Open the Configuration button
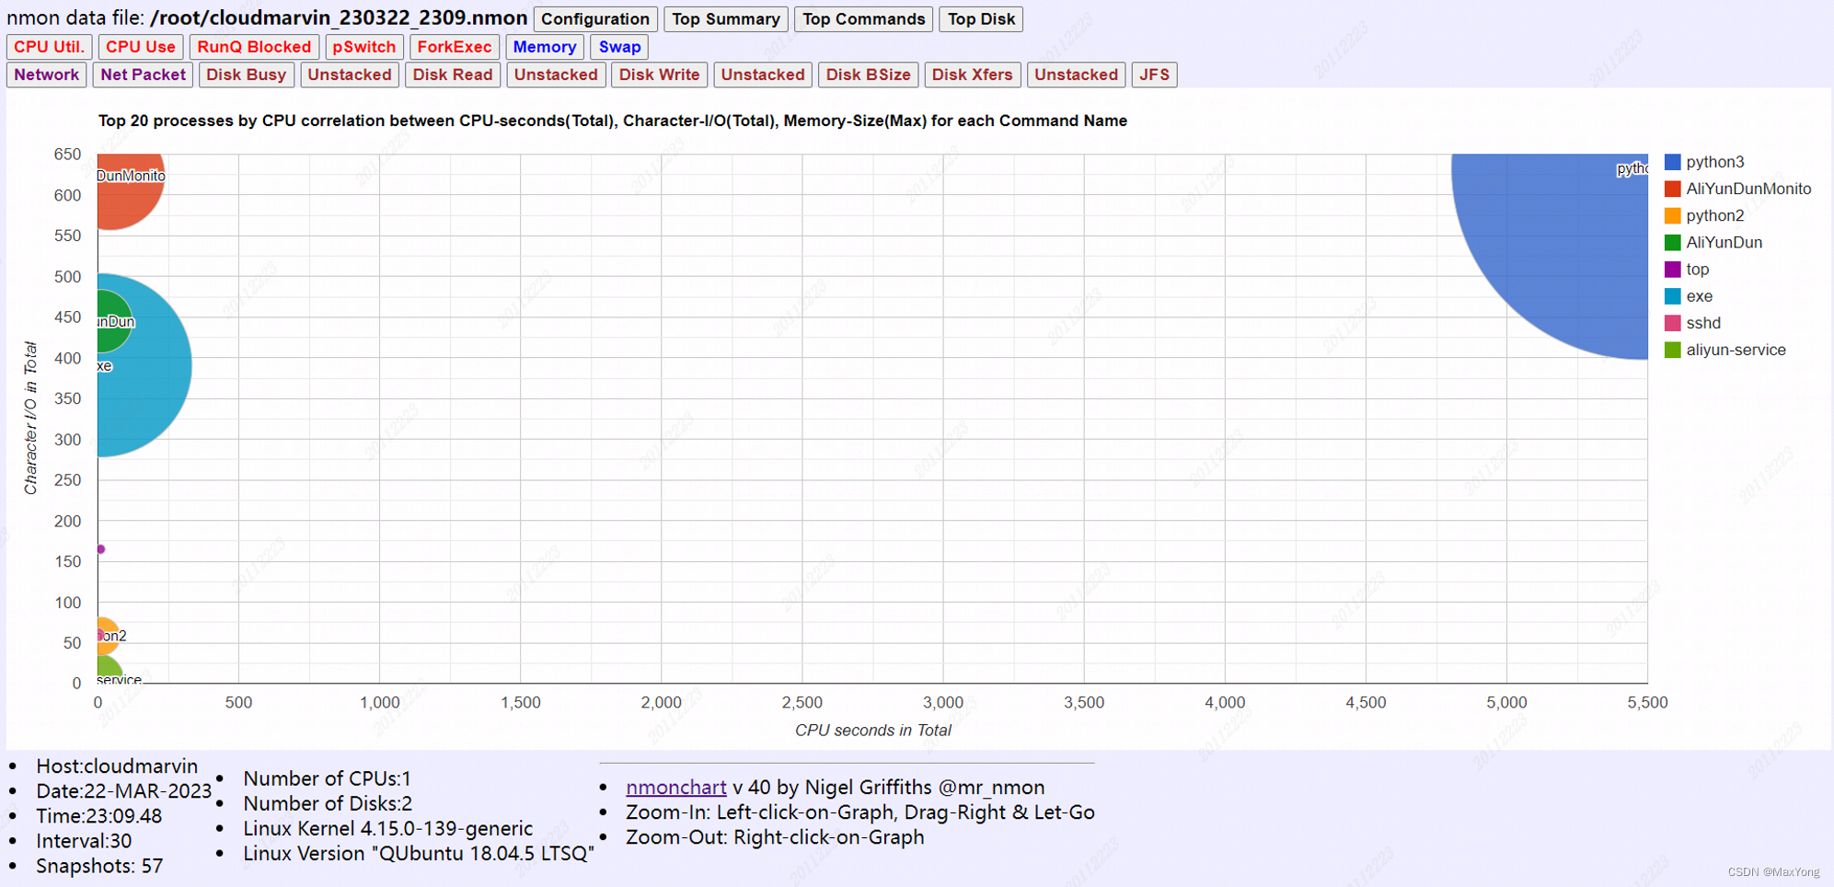This screenshot has width=1834, height=887. coord(595,19)
